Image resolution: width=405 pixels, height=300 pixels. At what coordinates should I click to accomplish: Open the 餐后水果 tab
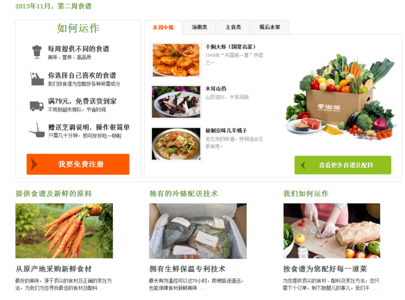pyautogui.click(x=270, y=27)
